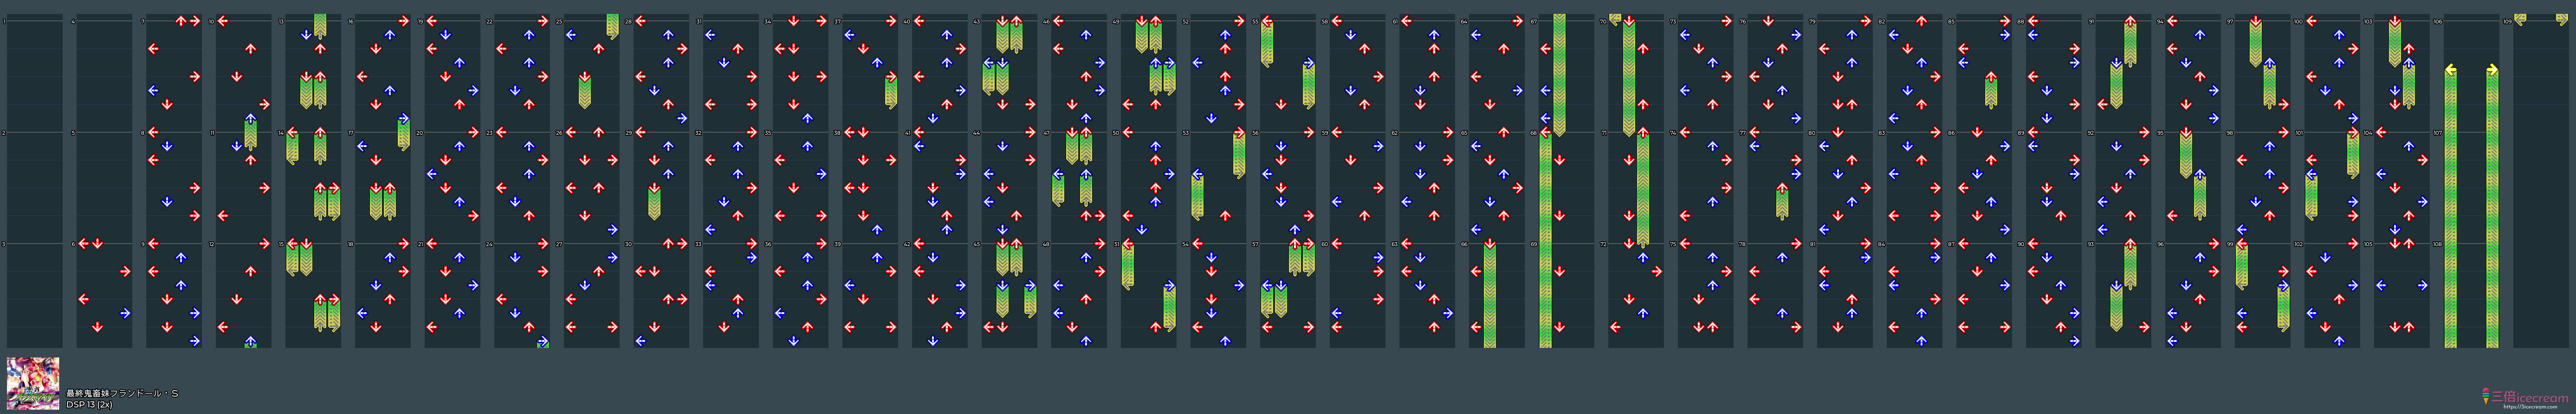Select the song title 最終鬼畜妹フランドール・S
Screen dimensions: 2576x414
122,394
